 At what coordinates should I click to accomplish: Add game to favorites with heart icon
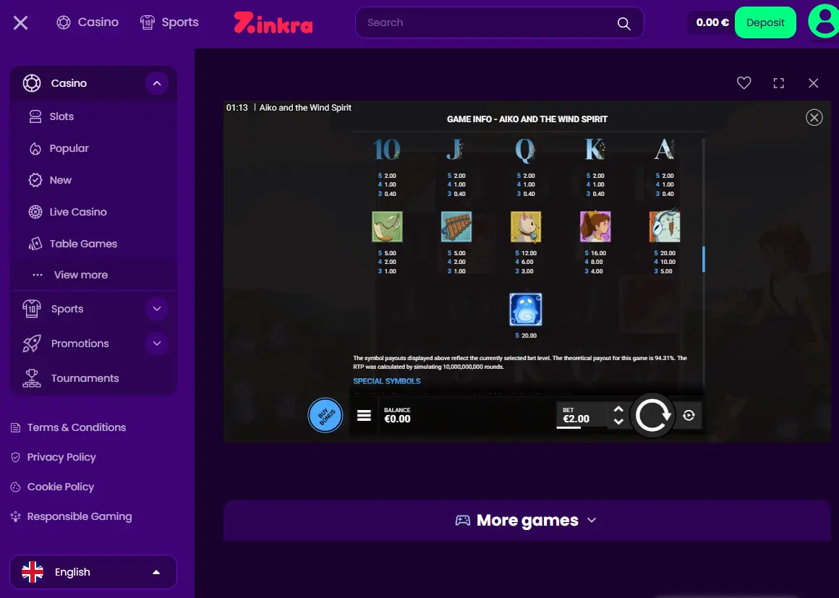[x=744, y=83]
